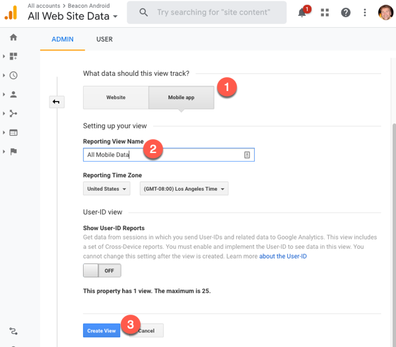Expand the Conversions sidebar section arrow
The height and width of the screenshot is (347, 396).
(4, 152)
